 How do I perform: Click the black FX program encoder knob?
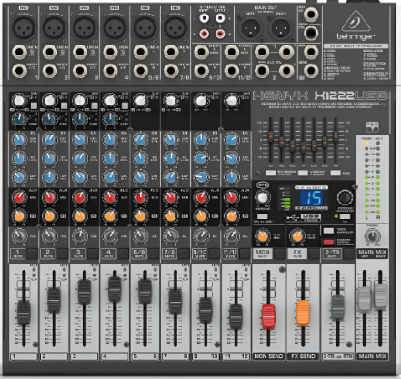(x=345, y=197)
